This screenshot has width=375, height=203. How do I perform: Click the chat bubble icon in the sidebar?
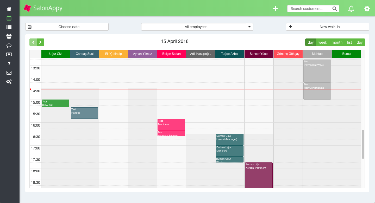[x=9, y=45]
